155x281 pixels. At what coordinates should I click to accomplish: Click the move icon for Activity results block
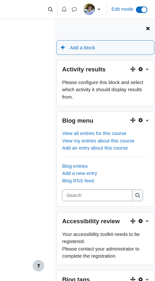tap(133, 69)
